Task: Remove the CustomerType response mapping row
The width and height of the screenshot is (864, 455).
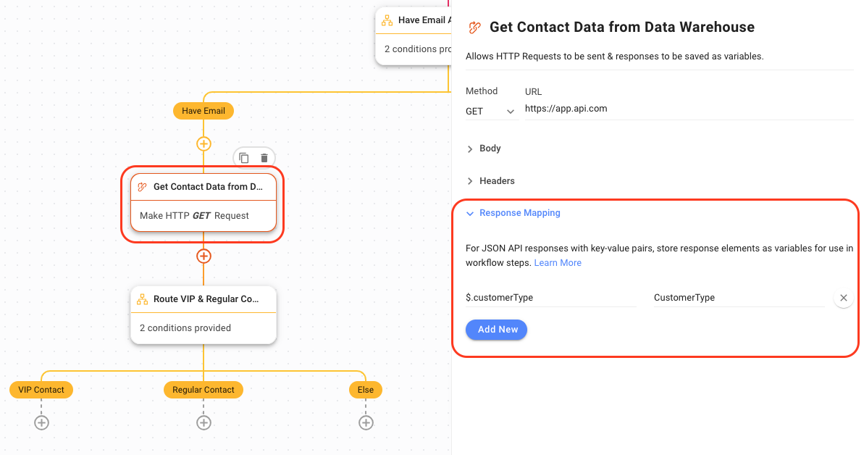Action: [x=843, y=298]
